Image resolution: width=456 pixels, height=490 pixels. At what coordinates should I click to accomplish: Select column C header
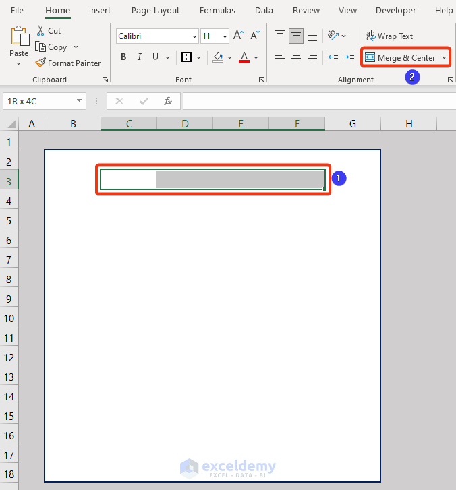[x=129, y=124]
